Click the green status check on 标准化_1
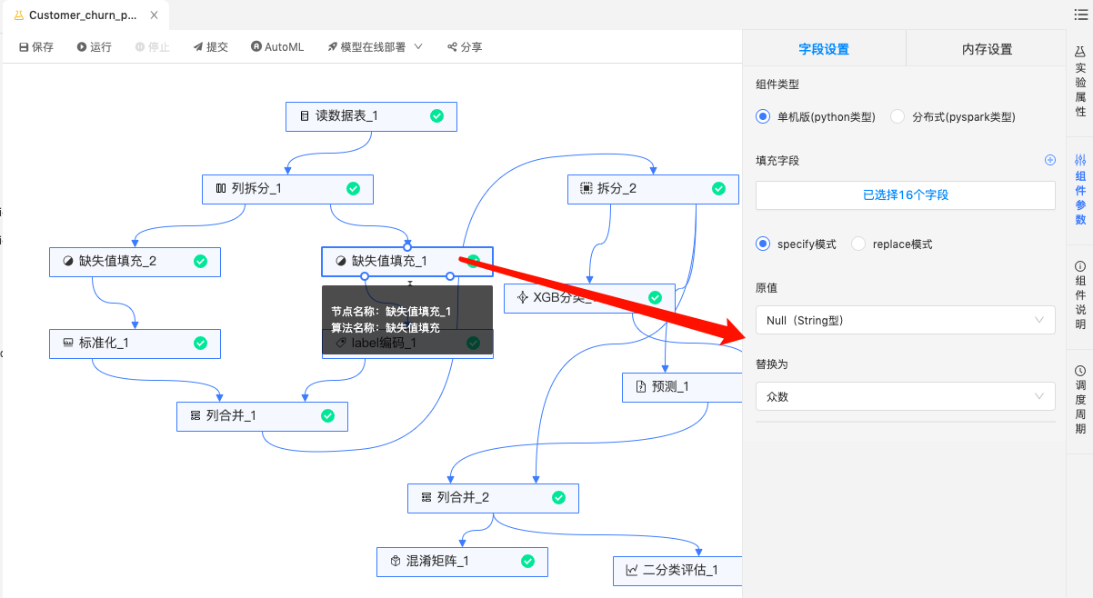Viewport: 1093px width, 598px height. 200,344
